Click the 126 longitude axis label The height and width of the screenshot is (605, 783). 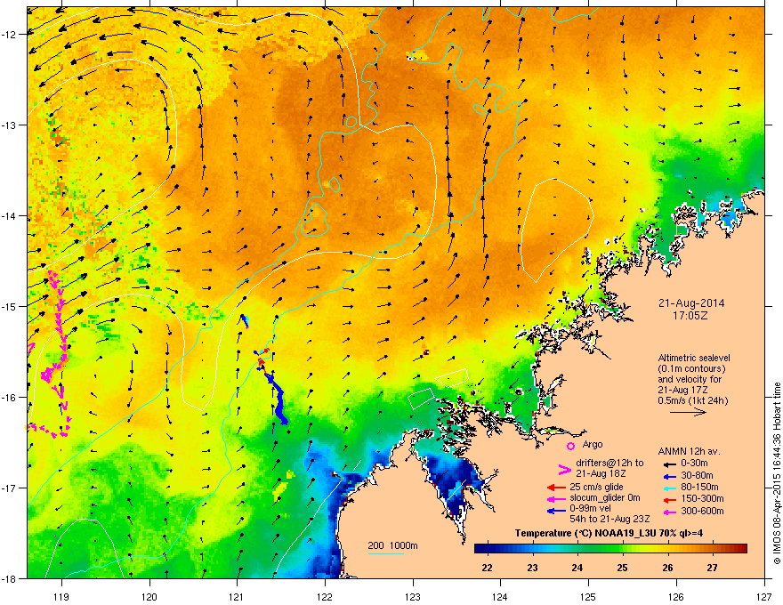pos(676,596)
